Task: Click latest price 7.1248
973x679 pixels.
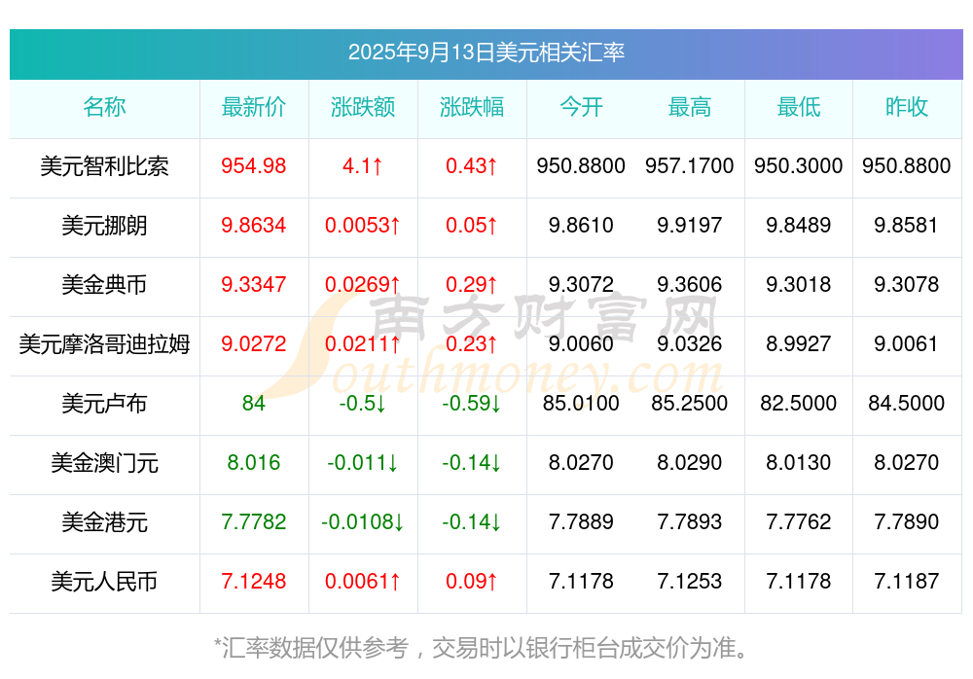Action: tap(254, 582)
